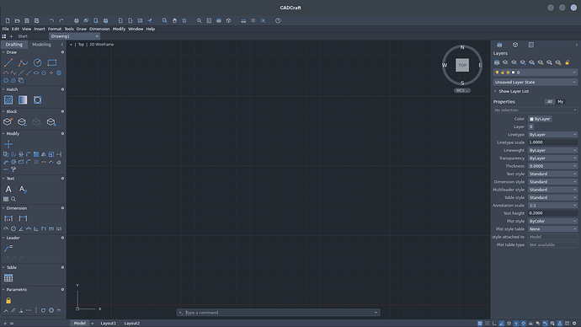Click the 2D Wireframe visual style label
This screenshot has height=327, width=581.
(x=102, y=45)
